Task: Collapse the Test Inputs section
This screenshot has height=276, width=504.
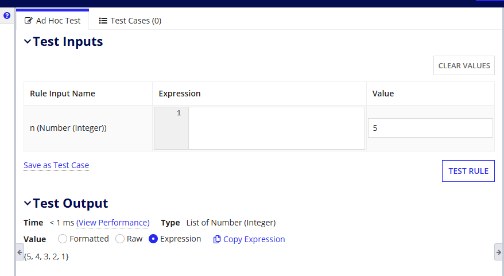Action: click(28, 41)
